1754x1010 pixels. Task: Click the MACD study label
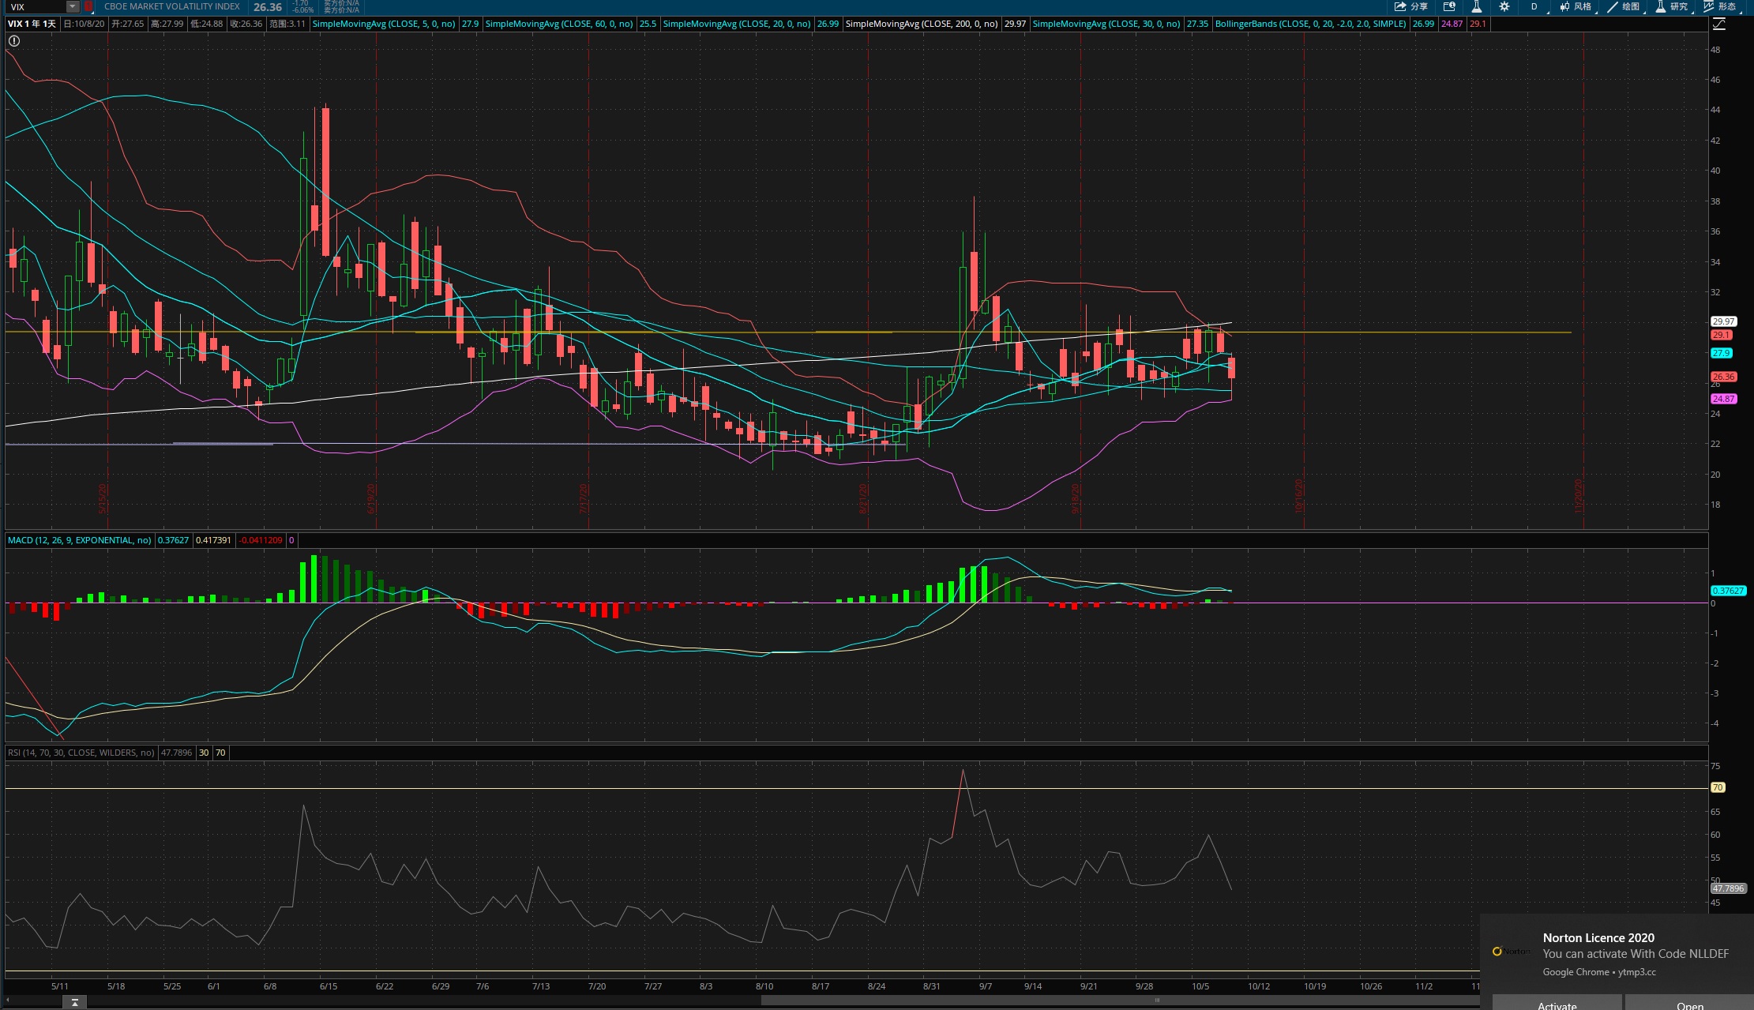coord(79,540)
